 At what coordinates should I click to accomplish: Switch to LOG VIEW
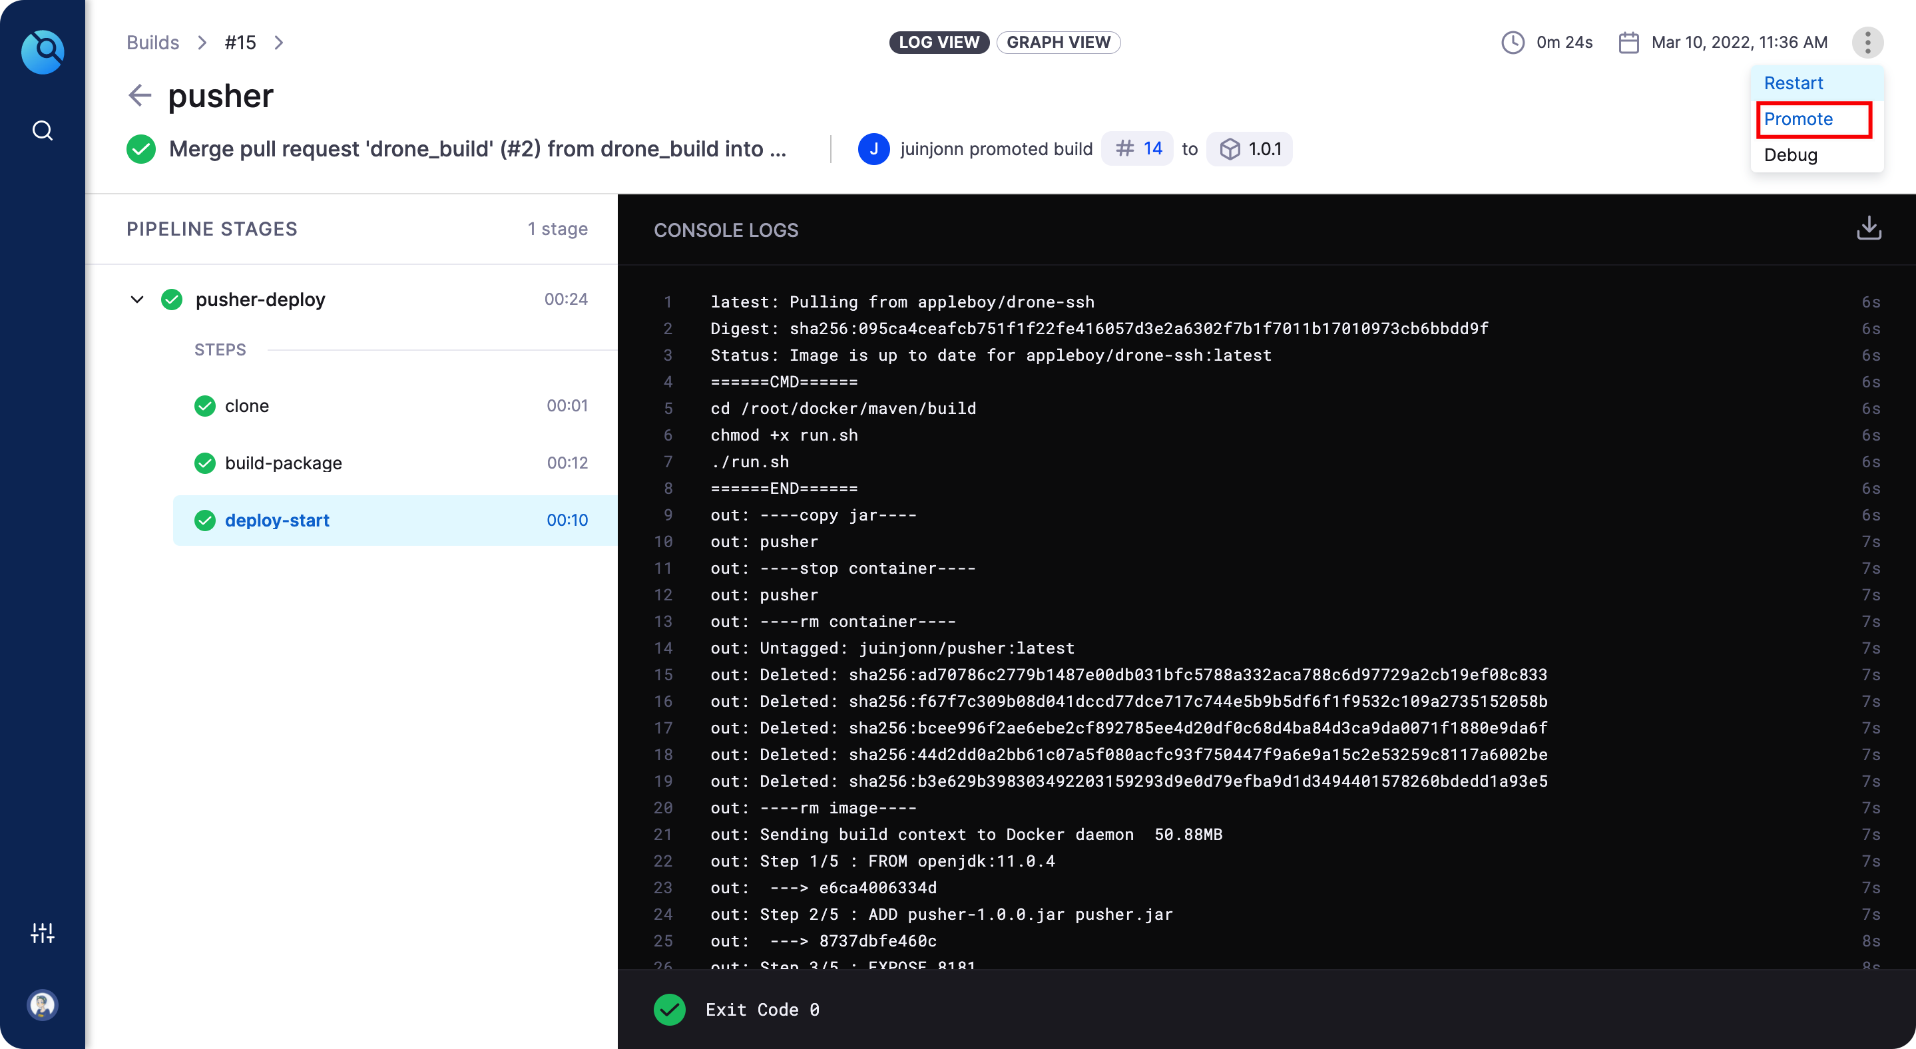tap(939, 43)
